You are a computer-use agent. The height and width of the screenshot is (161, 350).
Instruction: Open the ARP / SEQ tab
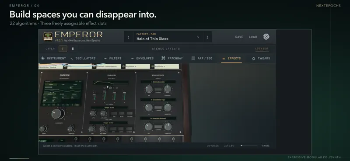coord(202,58)
